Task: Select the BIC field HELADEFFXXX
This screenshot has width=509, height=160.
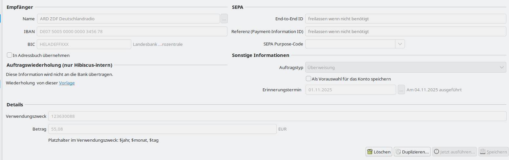Action: tap(84, 44)
